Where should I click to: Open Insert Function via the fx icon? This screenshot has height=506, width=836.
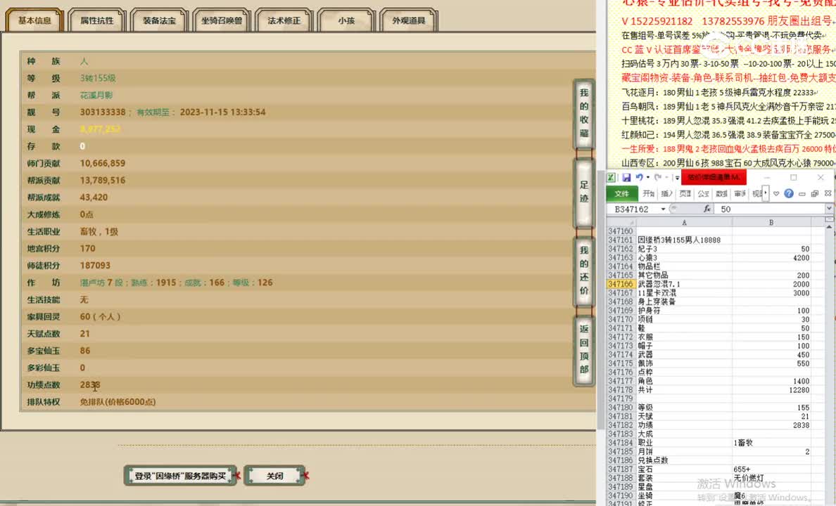[708, 208]
